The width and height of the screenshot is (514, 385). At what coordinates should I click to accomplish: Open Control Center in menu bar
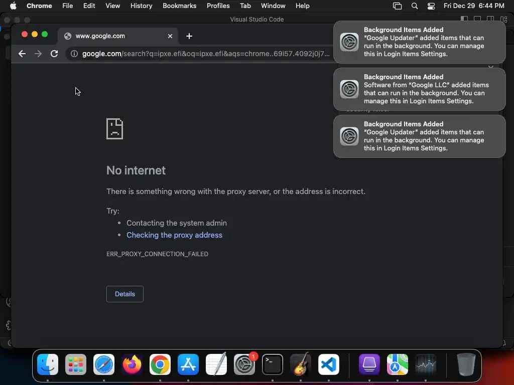431,6
